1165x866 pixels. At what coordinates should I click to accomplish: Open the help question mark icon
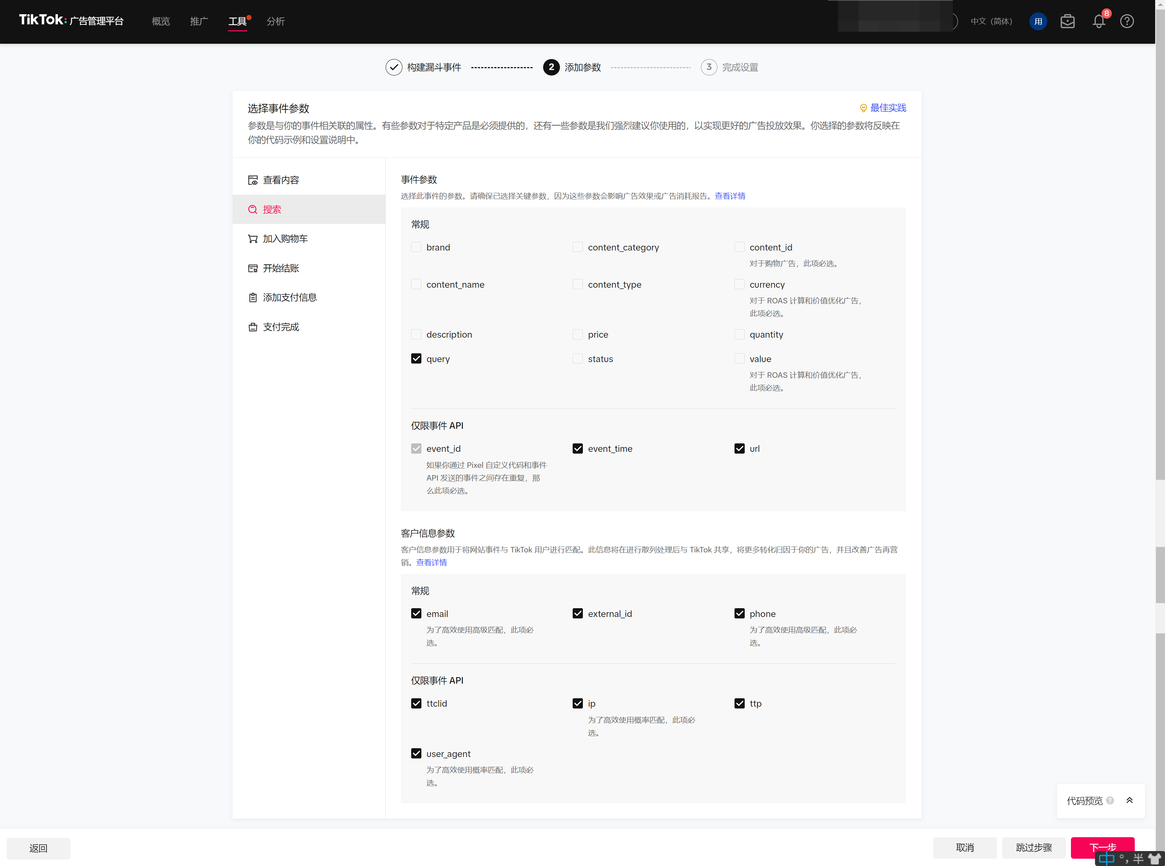[1127, 22]
